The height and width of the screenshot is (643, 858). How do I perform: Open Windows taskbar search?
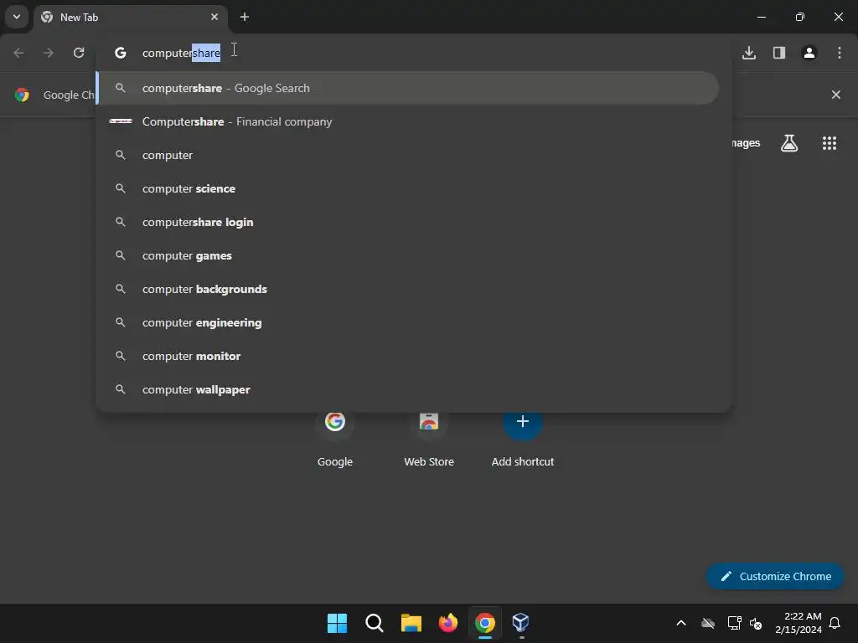coord(375,623)
